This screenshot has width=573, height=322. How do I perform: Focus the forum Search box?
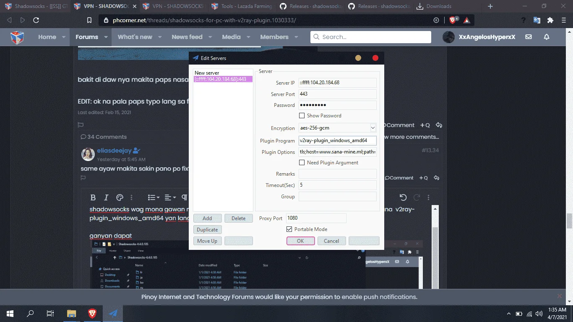[371, 37]
